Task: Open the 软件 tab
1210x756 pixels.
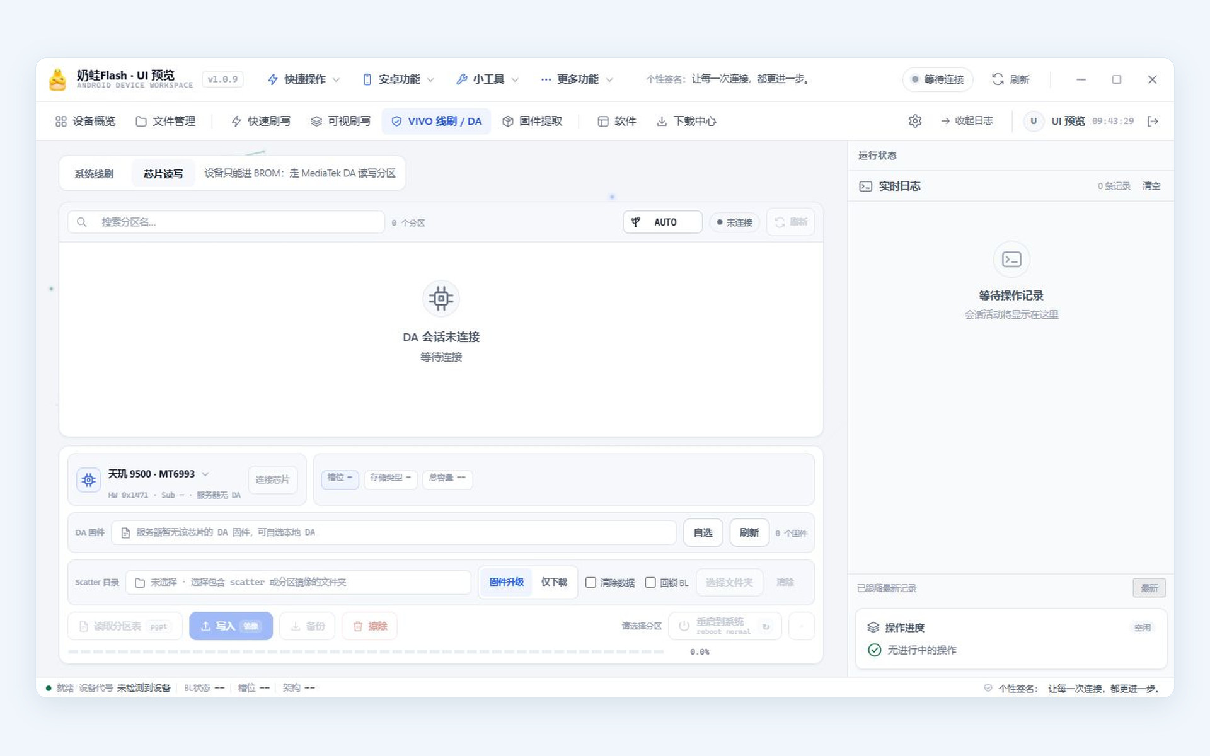Action: coord(616,121)
